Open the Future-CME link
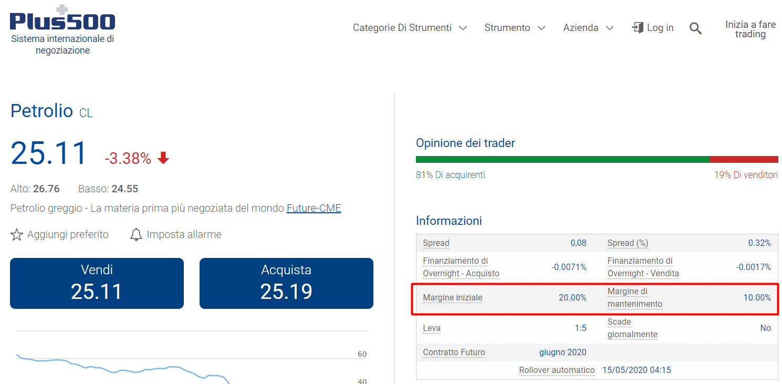The image size is (782, 384). coord(314,209)
